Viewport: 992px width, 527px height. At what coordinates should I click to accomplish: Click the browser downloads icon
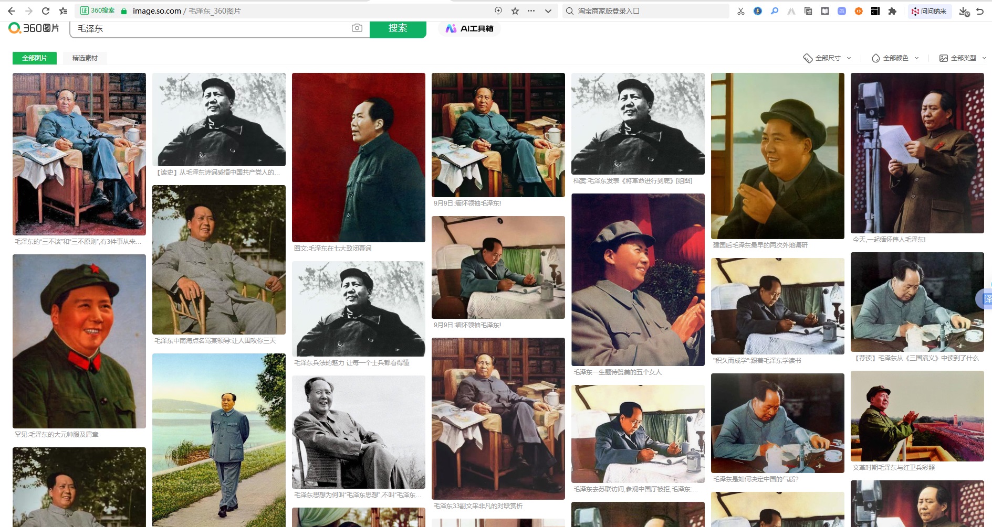click(964, 11)
